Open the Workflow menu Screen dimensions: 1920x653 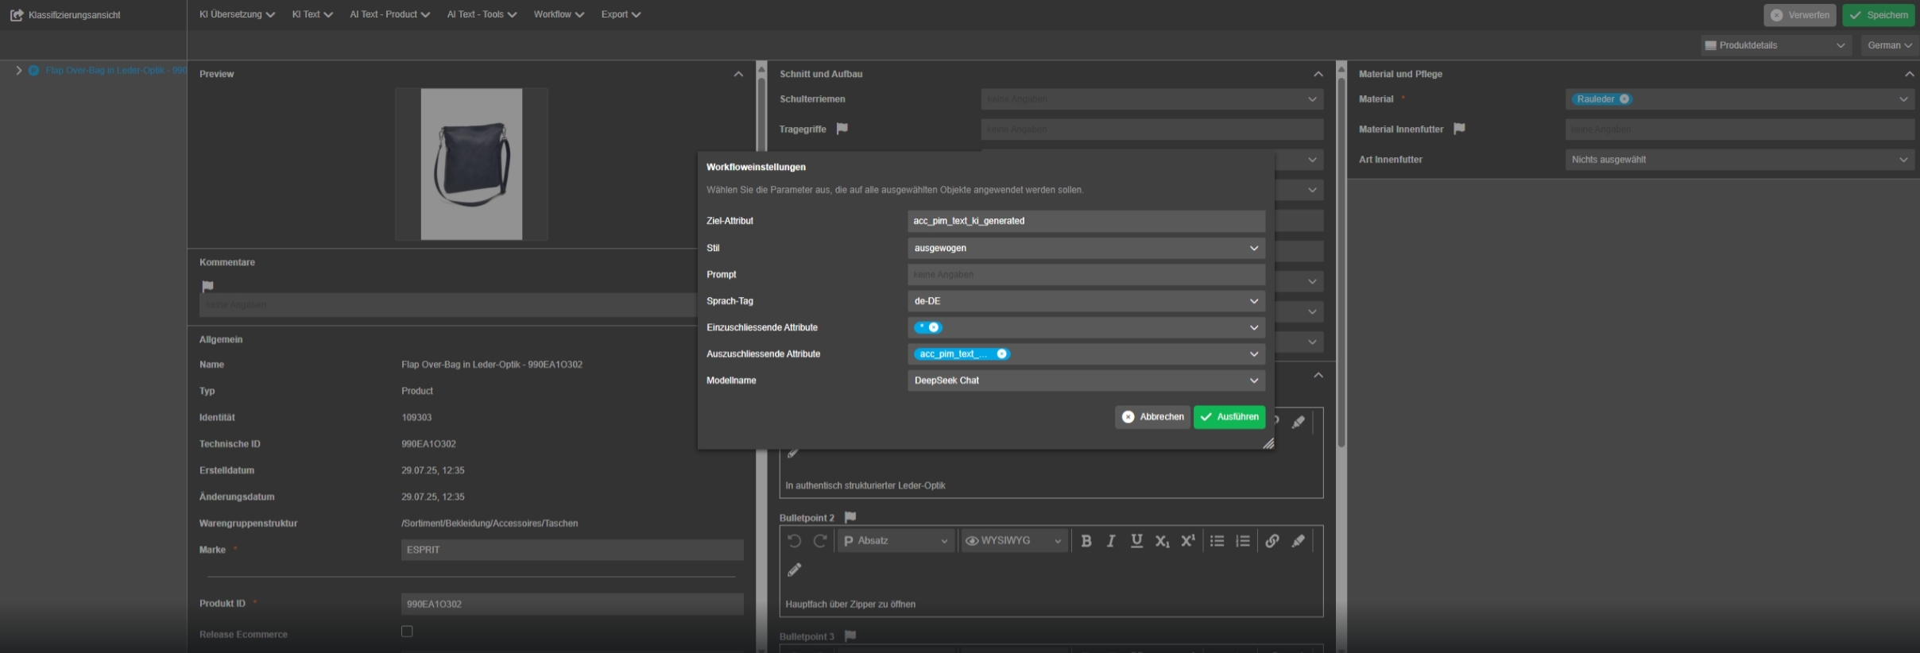point(558,14)
